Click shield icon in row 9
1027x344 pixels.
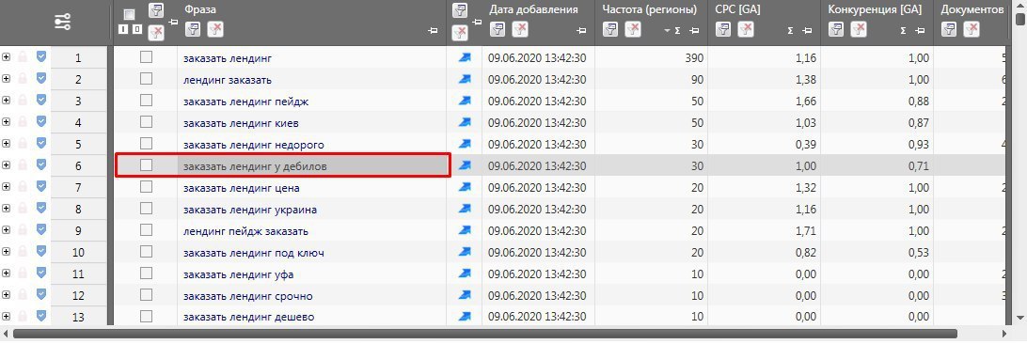point(41,229)
